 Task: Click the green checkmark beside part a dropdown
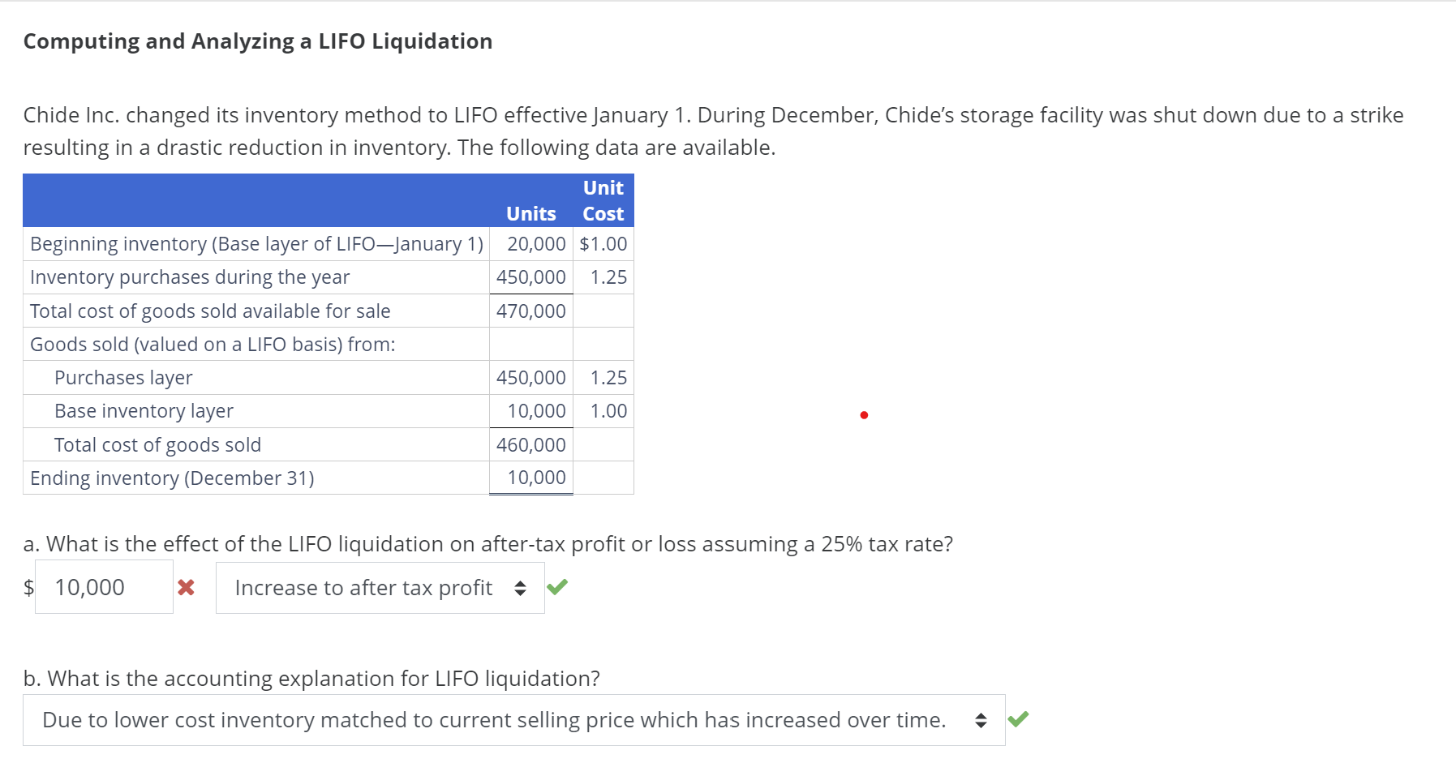click(557, 586)
